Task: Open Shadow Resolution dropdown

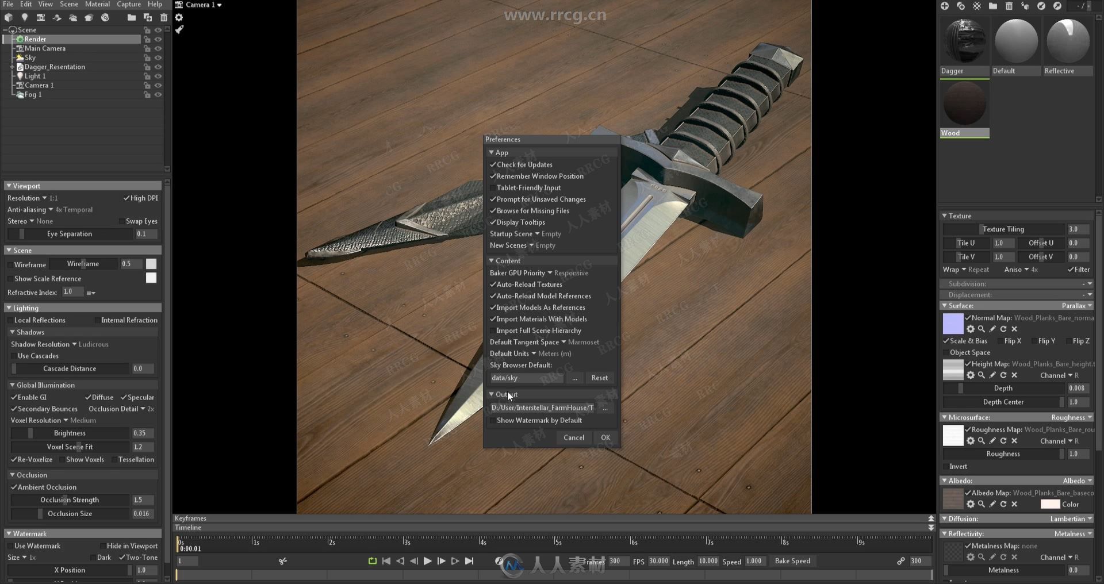Action: [x=59, y=344]
